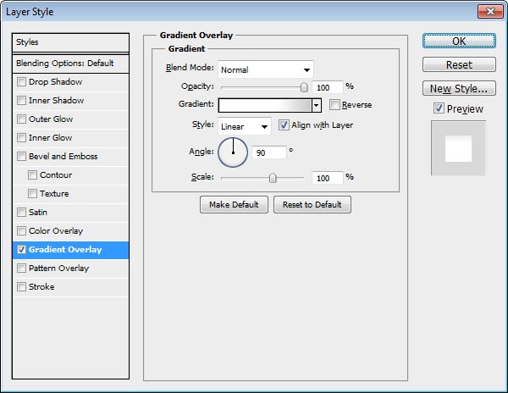Image resolution: width=508 pixels, height=393 pixels.
Task: Open the Style Linear dropdown
Action: point(245,126)
